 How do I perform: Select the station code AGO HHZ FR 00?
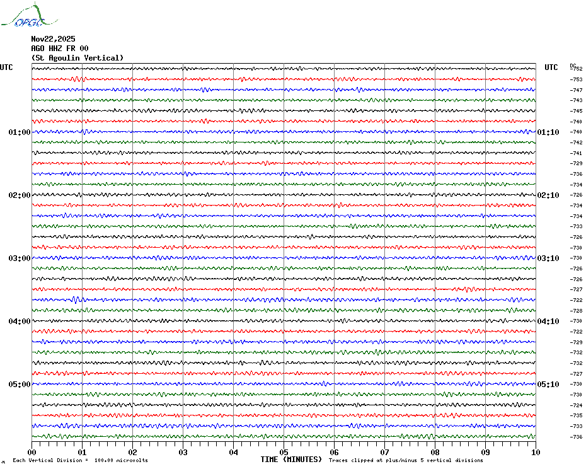coord(60,49)
